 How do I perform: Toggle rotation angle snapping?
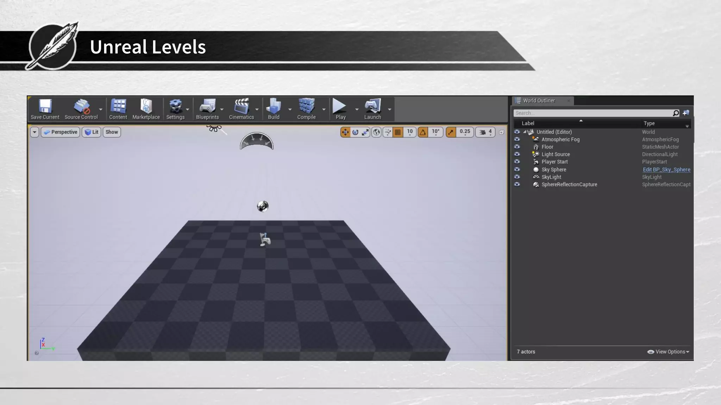[423, 132]
